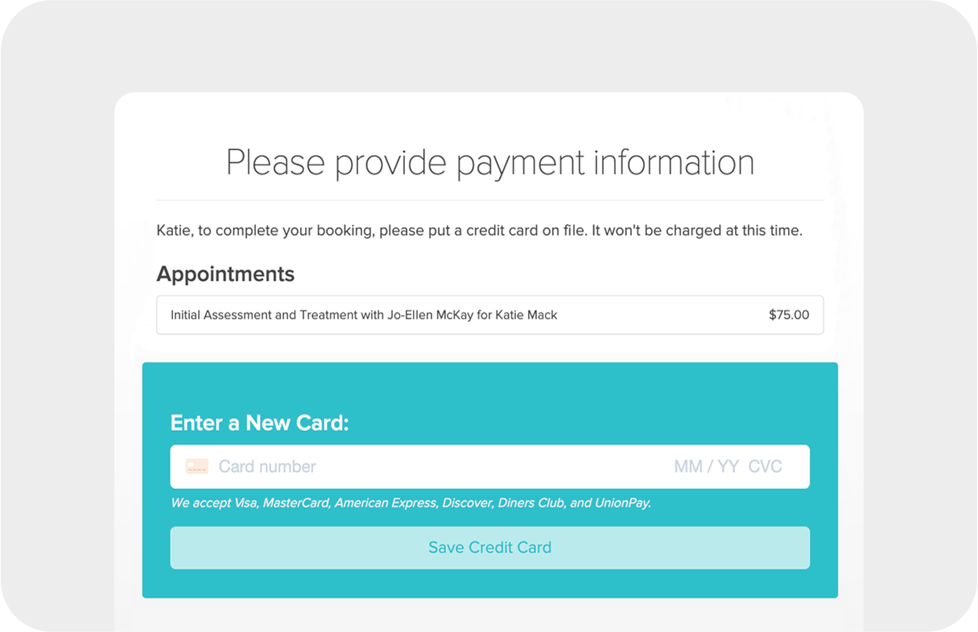The width and height of the screenshot is (978, 632).
Task: Click the Appointments section heading
Action: (225, 274)
